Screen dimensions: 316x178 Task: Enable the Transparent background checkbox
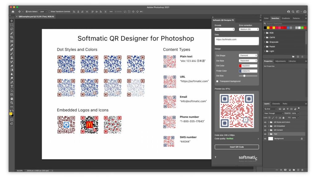tap(217, 81)
